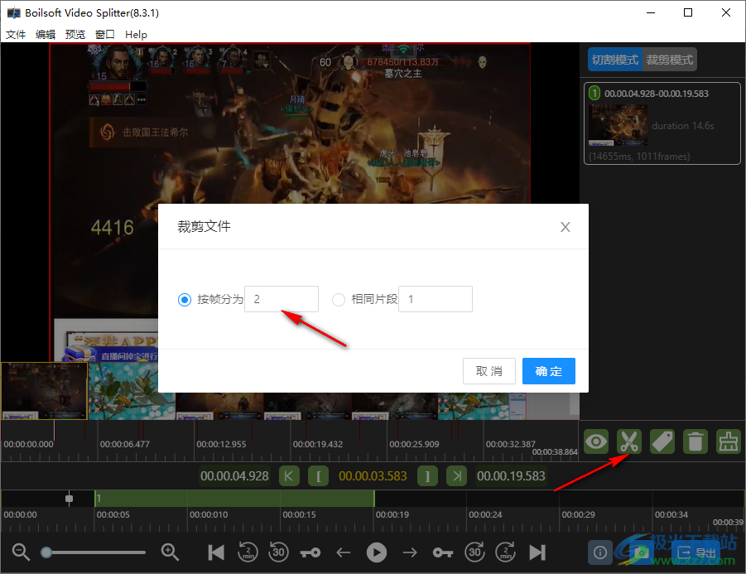The image size is (746, 574).
Task: Skip forward two minutes
Action: (505, 552)
